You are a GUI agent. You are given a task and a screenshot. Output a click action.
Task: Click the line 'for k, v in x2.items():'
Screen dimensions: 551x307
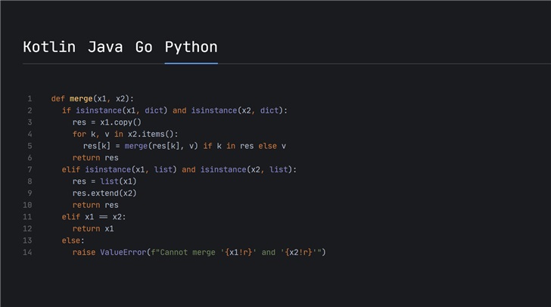coord(125,134)
